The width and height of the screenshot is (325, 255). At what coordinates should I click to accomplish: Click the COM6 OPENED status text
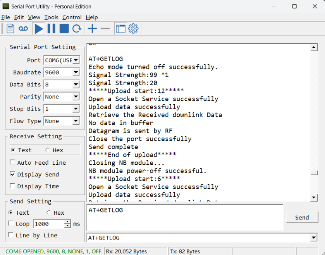tap(53, 251)
